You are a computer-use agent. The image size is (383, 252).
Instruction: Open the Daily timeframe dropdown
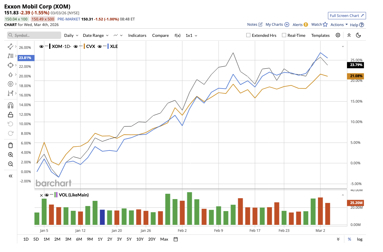[x=70, y=35]
